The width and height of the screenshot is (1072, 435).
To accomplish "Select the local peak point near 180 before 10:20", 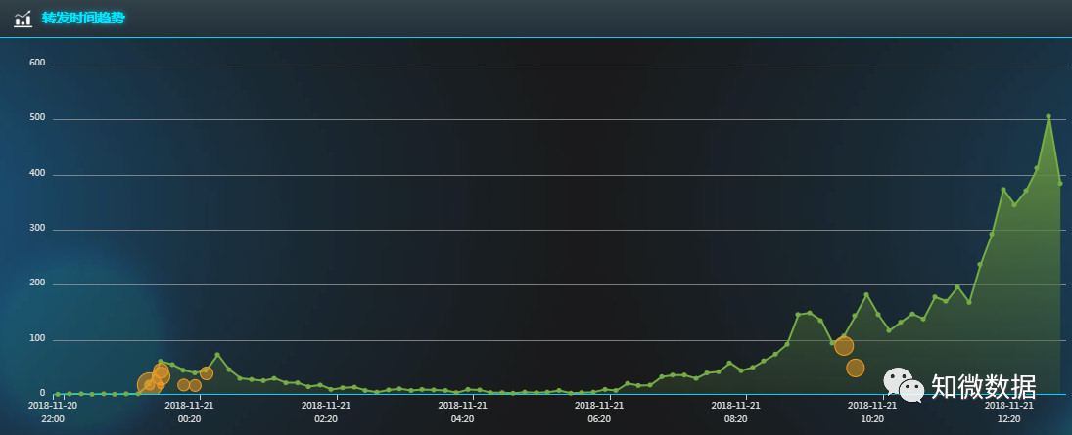I will pos(866,295).
